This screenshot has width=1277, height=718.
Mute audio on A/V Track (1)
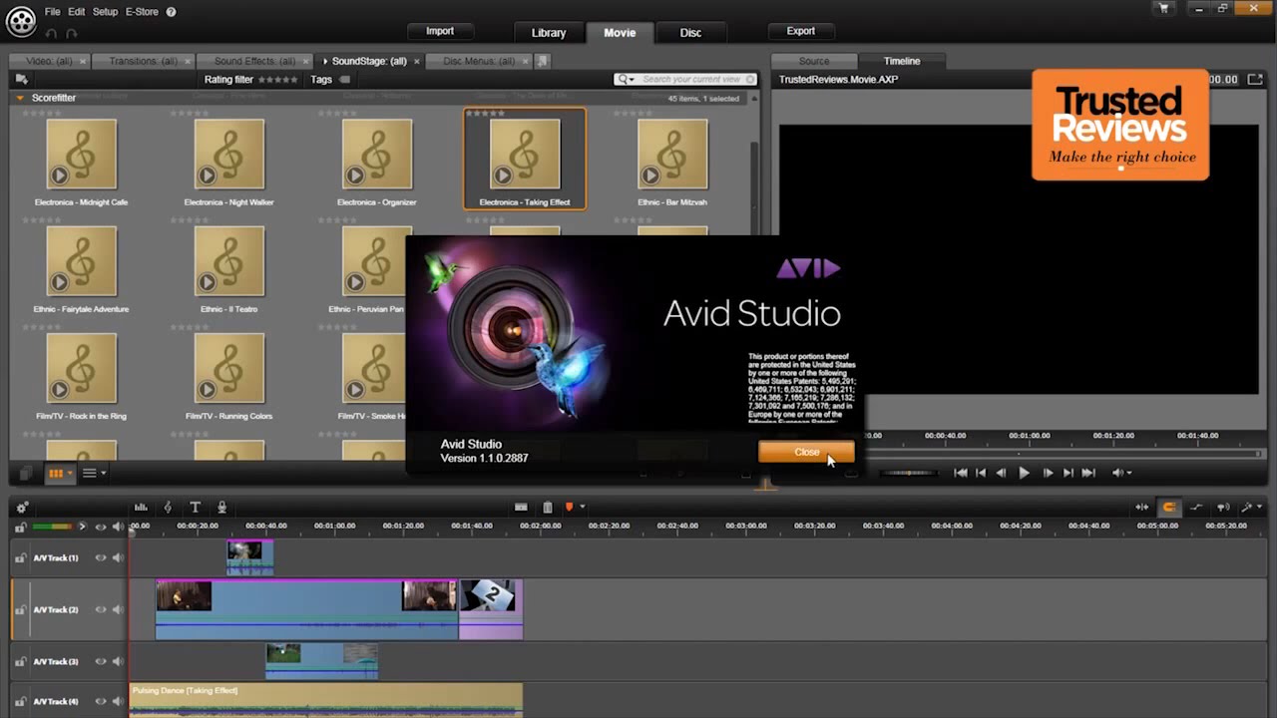point(118,558)
